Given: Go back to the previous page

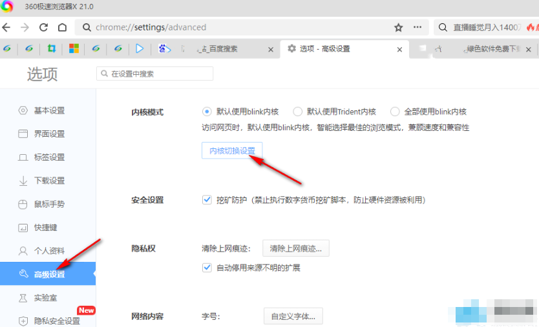Looking at the screenshot, I should pyautogui.click(x=6, y=27).
